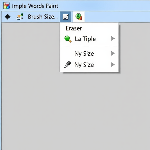Click the menu separator line under La Tiple
Viewport: 150px width, 150px height.
89,46
